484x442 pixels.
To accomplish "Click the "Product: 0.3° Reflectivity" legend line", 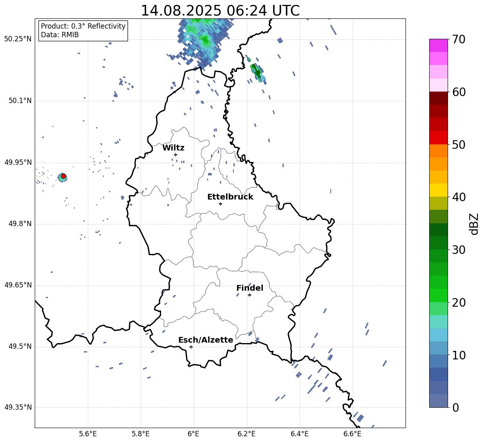I will 83,26.
